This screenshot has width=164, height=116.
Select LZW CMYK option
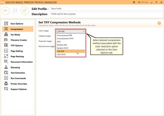click(x=71, y=55)
